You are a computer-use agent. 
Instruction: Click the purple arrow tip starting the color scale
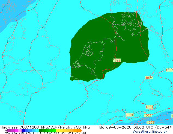point(6,130)
